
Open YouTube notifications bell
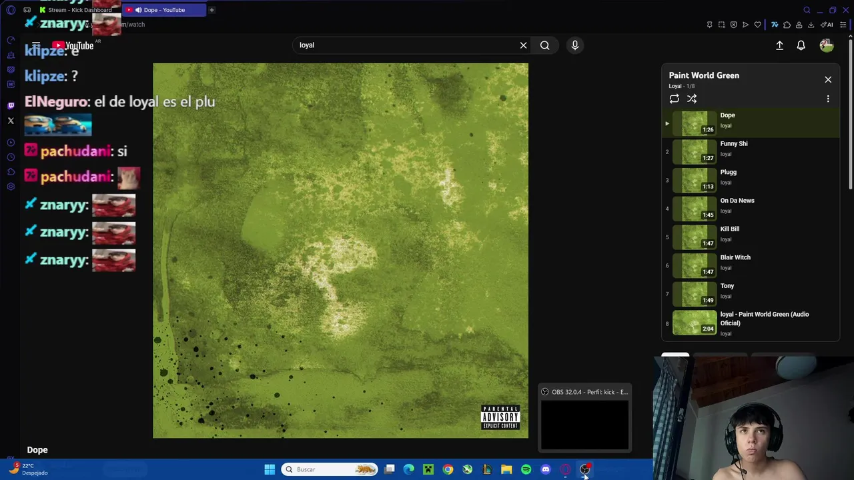(801, 45)
